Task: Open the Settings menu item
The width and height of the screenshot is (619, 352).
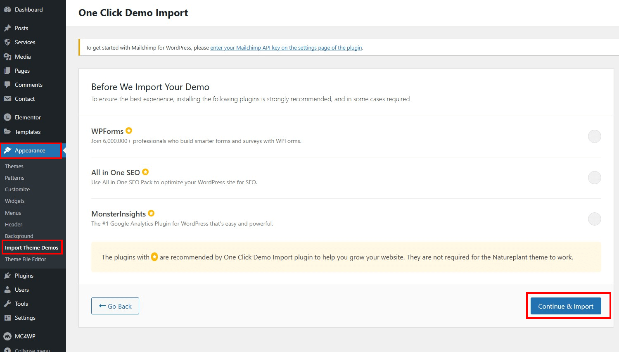Action: pos(33,318)
